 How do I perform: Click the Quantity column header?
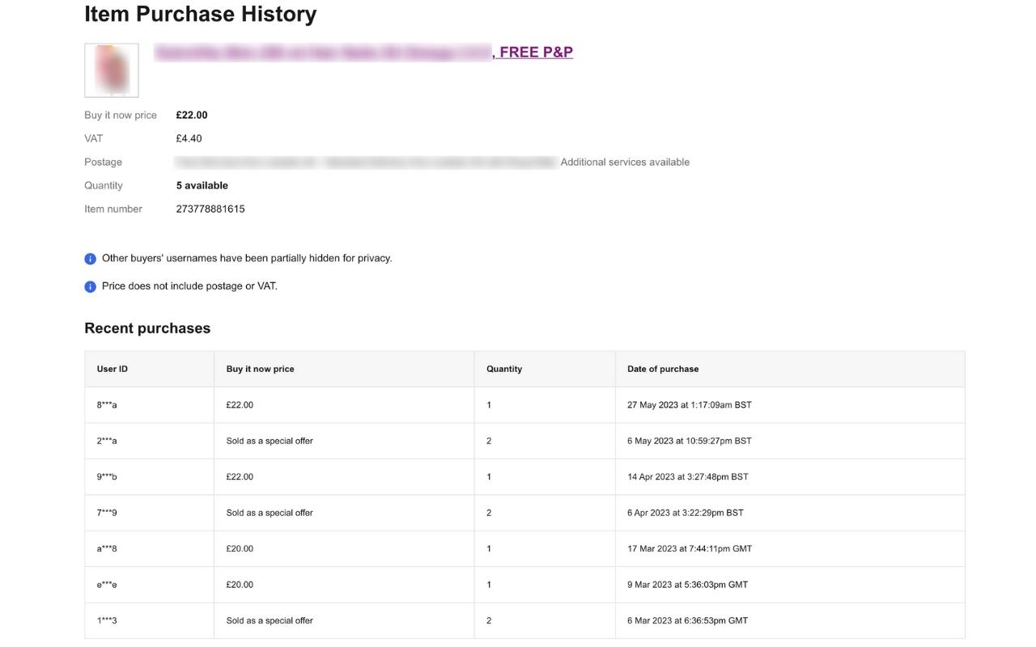tap(503, 368)
